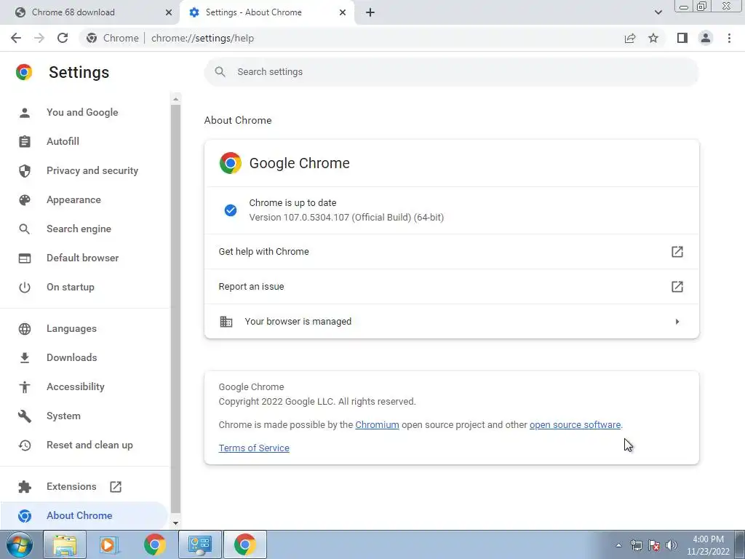Click the volume icon in system tray
Viewport: 745px width, 559px height.
[672, 545]
